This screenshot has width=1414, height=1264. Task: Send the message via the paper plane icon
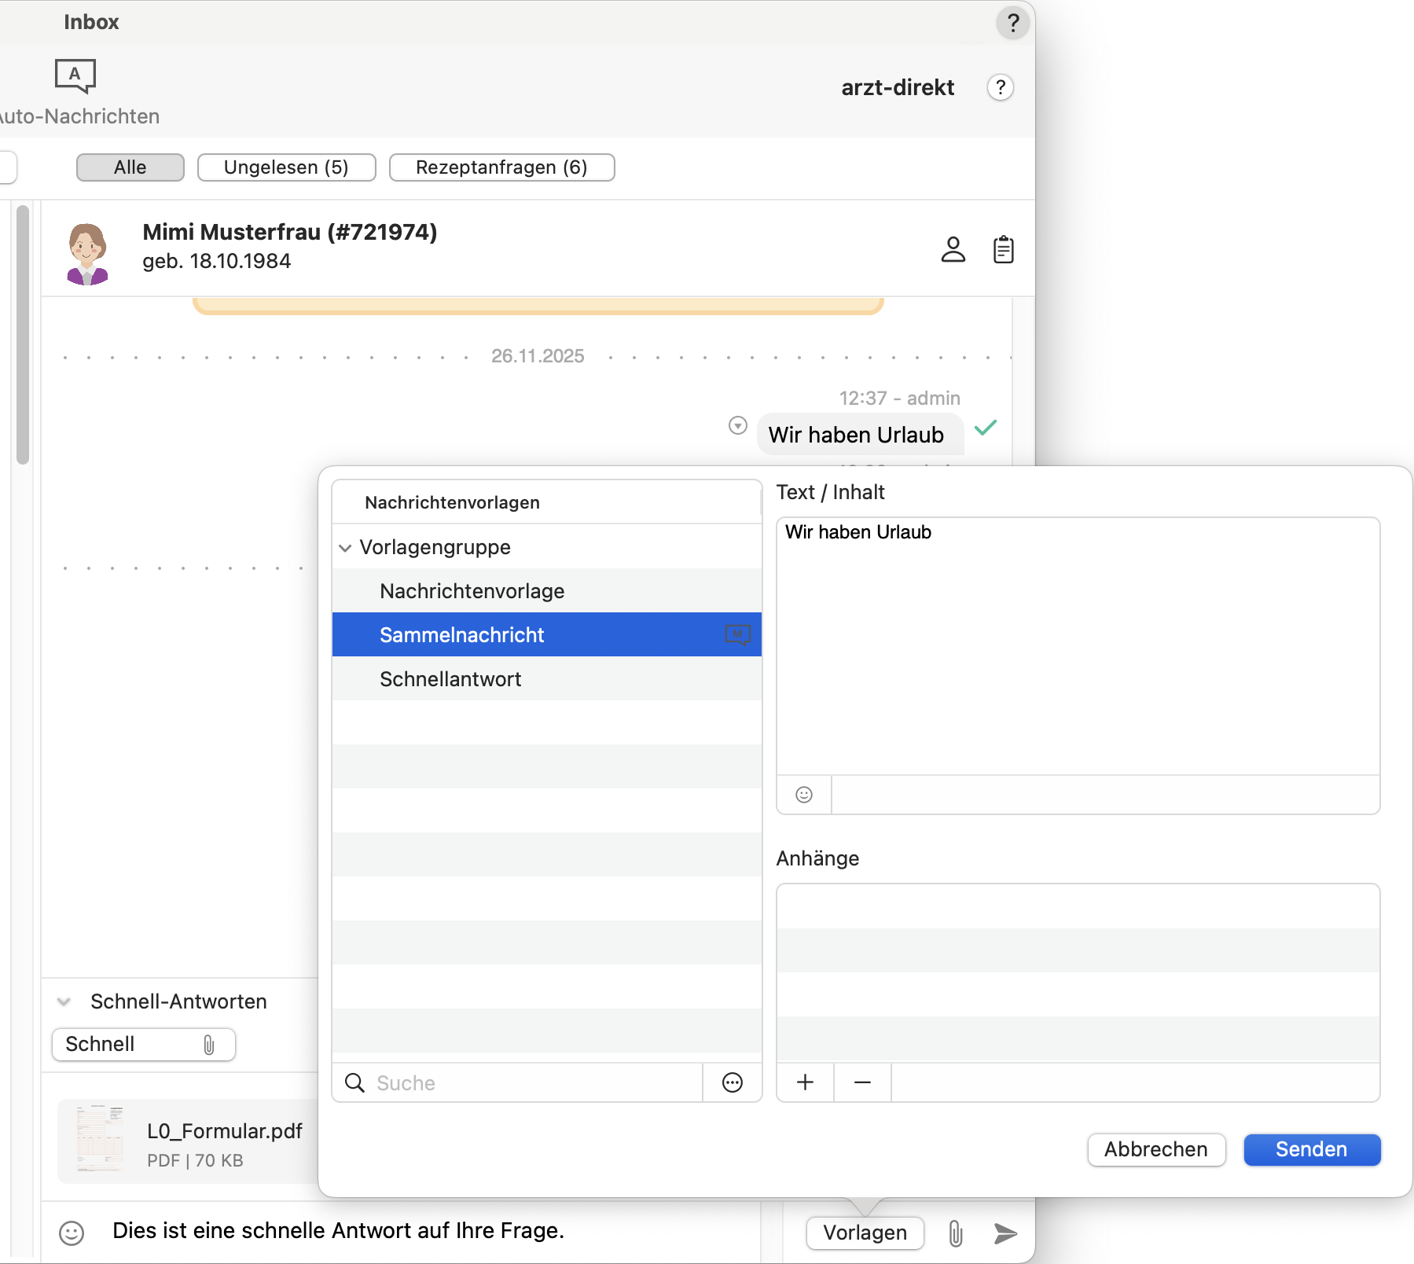pyautogui.click(x=1006, y=1233)
